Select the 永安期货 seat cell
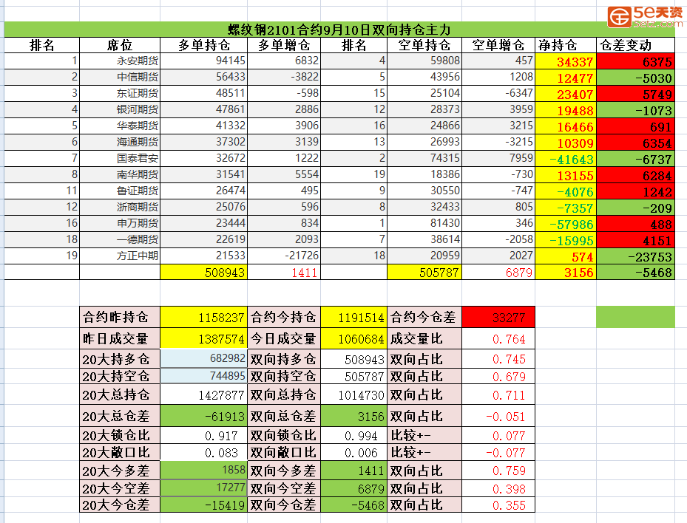Screen dimensions: 687x523 point(120,61)
